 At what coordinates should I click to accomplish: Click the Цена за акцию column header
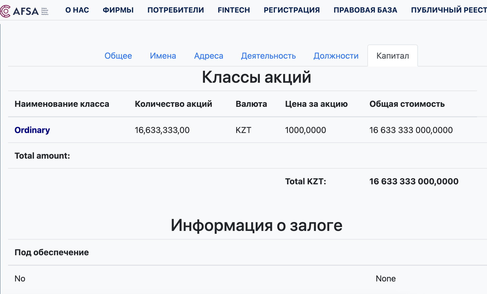(316, 104)
